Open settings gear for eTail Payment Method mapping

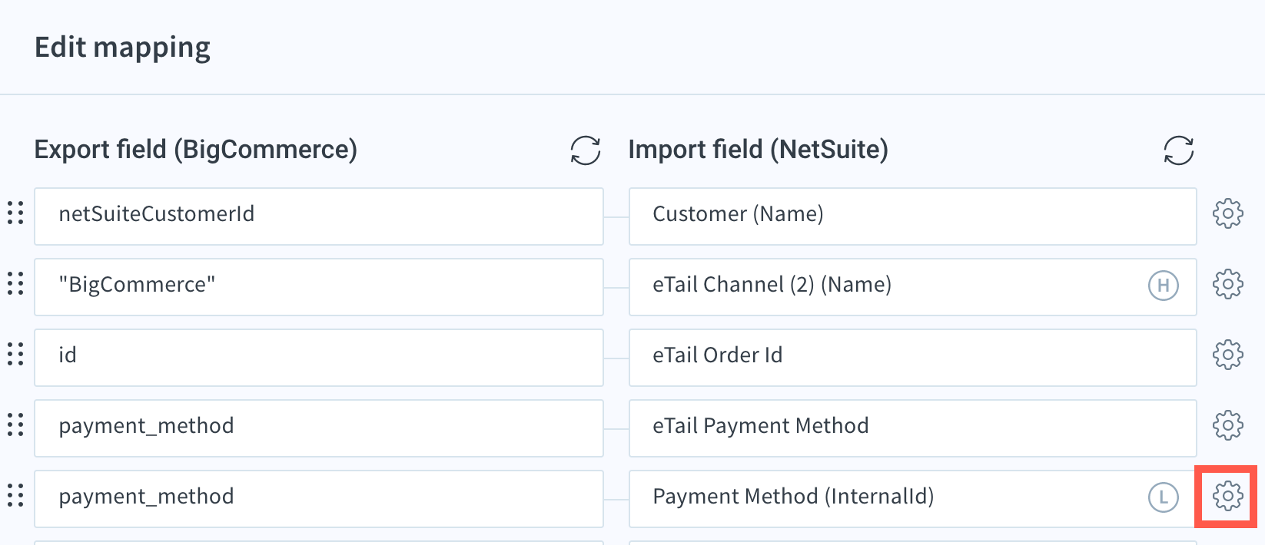point(1228,425)
